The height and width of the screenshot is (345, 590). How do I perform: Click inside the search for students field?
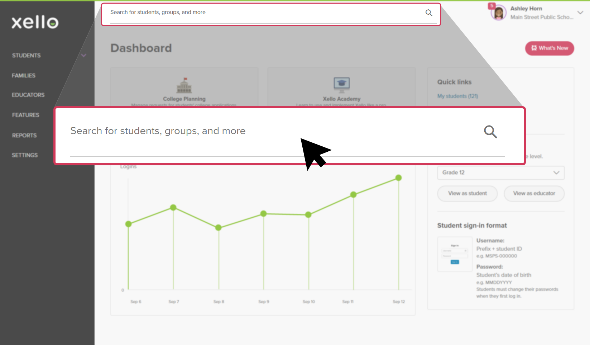pos(215,131)
